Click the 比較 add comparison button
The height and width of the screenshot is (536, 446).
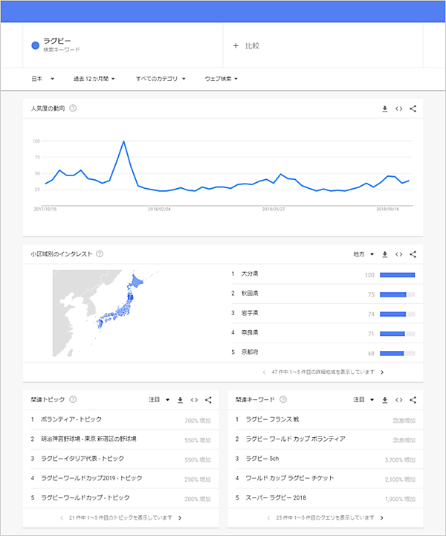tap(246, 46)
